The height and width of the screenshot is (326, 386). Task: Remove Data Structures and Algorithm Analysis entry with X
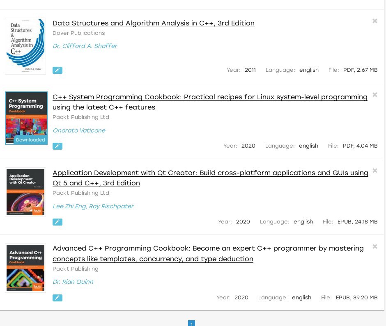pos(375,21)
